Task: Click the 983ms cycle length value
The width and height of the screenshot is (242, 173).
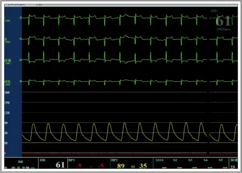Action: [x=224, y=29]
